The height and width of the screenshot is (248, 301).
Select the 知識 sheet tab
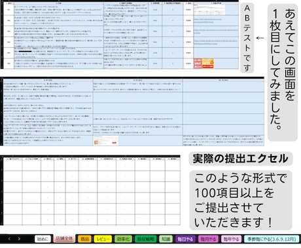tap(166, 239)
